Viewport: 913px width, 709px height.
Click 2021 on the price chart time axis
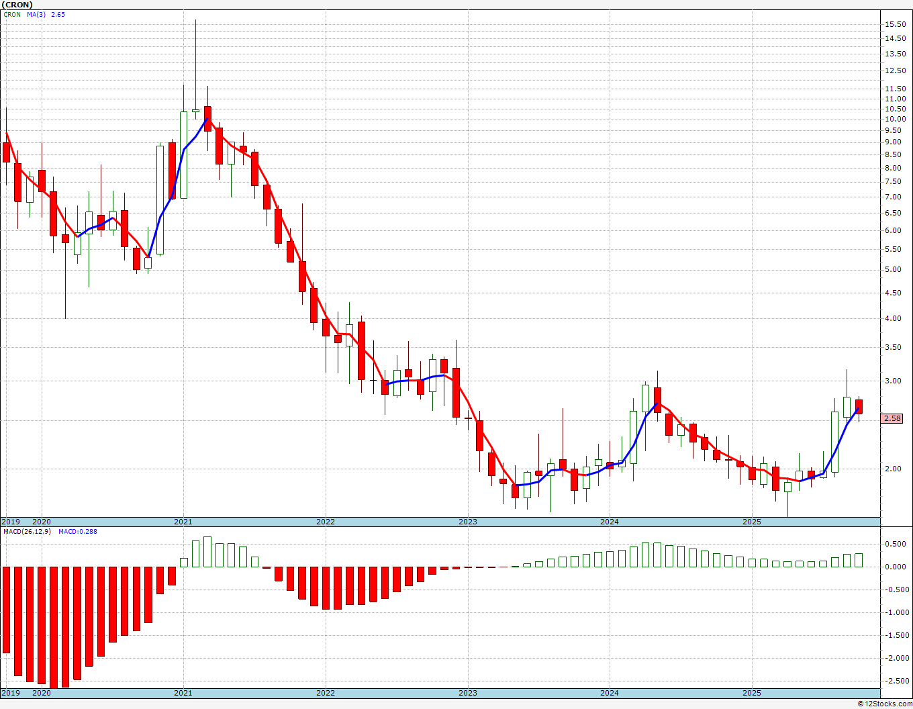[183, 522]
